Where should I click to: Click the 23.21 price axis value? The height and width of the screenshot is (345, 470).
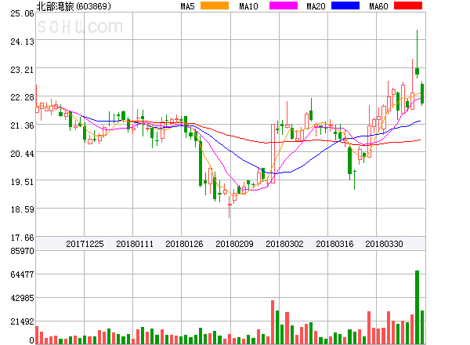click(22, 70)
